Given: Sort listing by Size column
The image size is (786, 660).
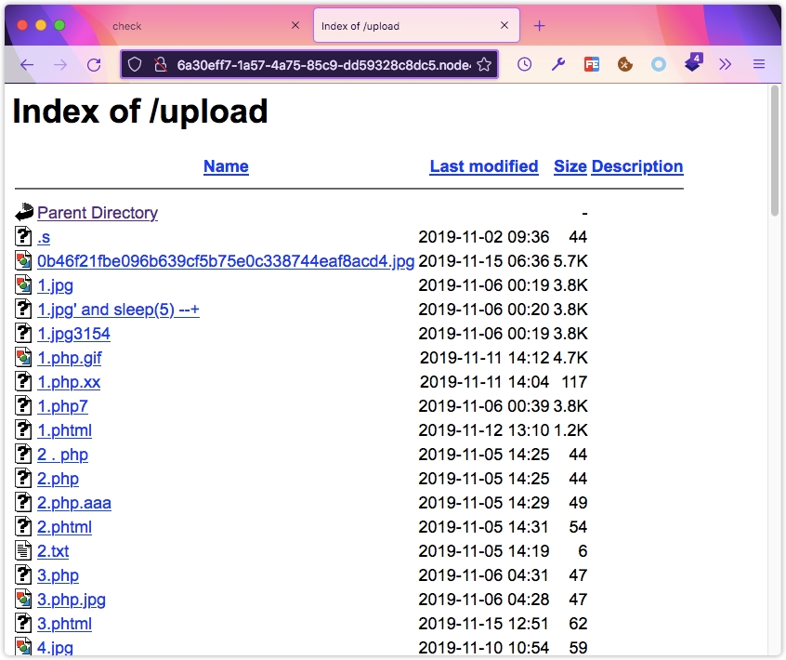Looking at the screenshot, I should pos(570,166).
